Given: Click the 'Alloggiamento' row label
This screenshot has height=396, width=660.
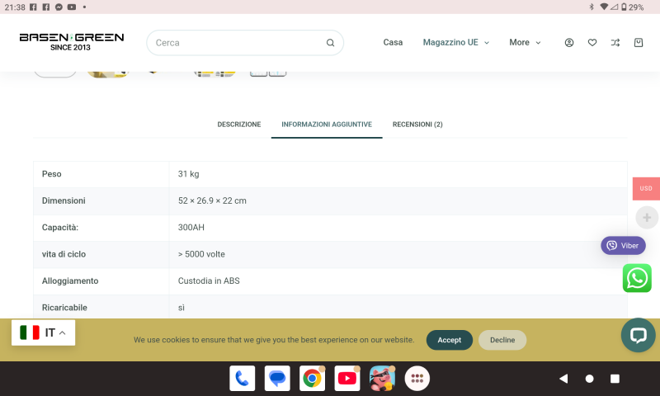Looking at the screenshot, I should (70, 281).
